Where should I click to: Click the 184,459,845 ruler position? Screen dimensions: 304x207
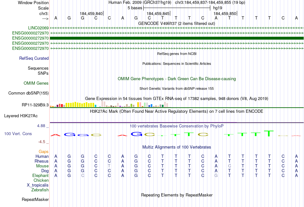[158, 13]
